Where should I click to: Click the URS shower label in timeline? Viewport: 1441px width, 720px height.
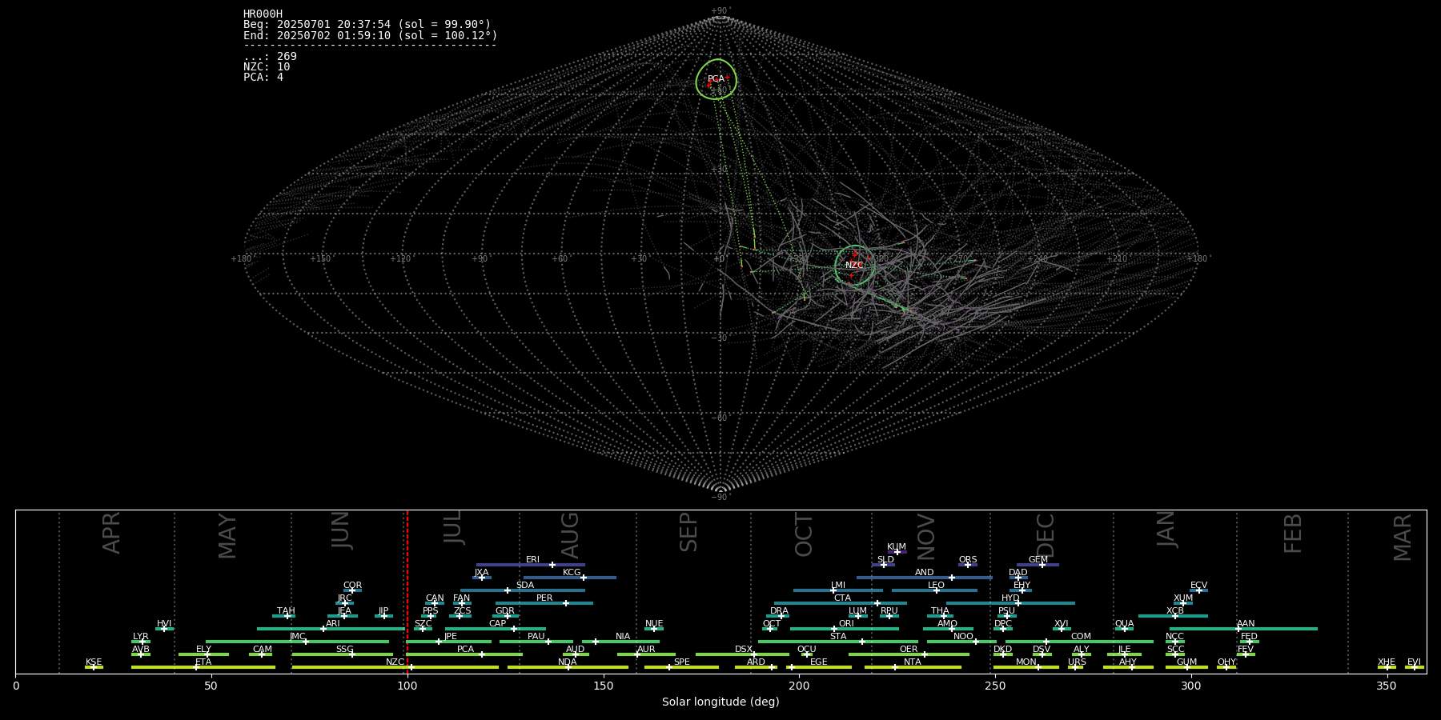pos(1077,662)
